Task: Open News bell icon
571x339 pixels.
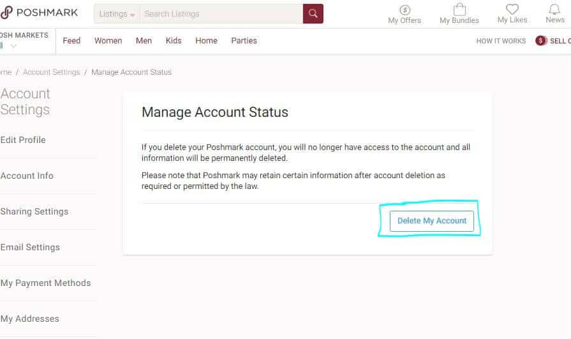Action: 554,10
